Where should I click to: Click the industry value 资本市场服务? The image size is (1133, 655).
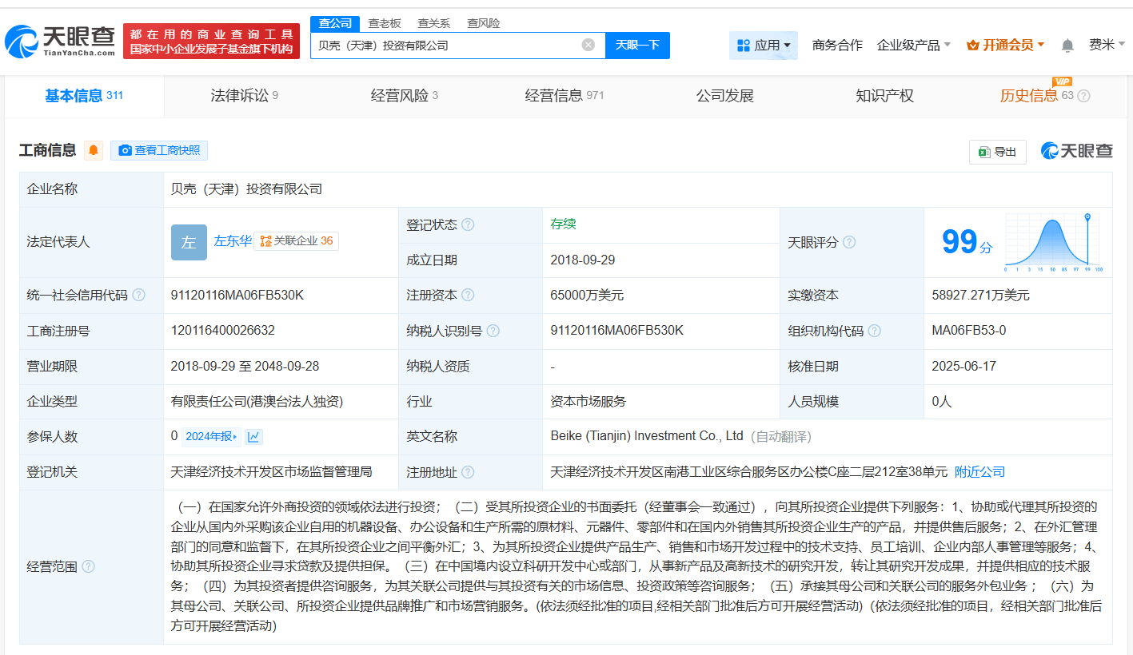588,402
